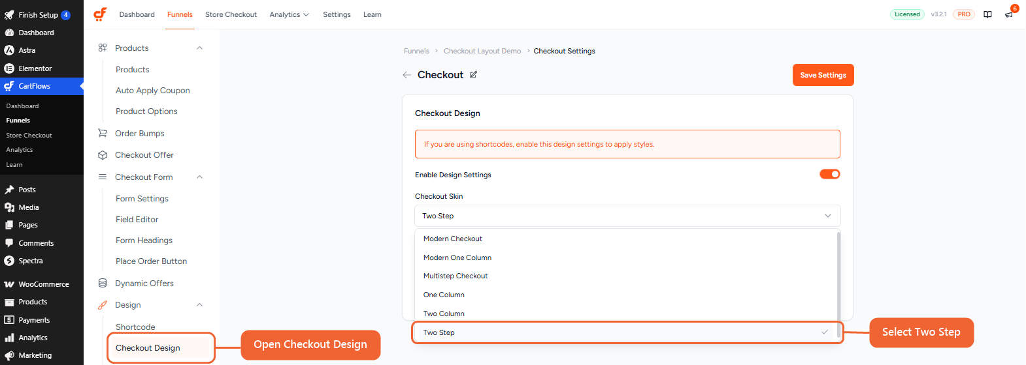Image resolution: width=1026 pixels, height=365 pixels.
Task: Click the Media sidebar icon
Action: [x=9, y=207]
